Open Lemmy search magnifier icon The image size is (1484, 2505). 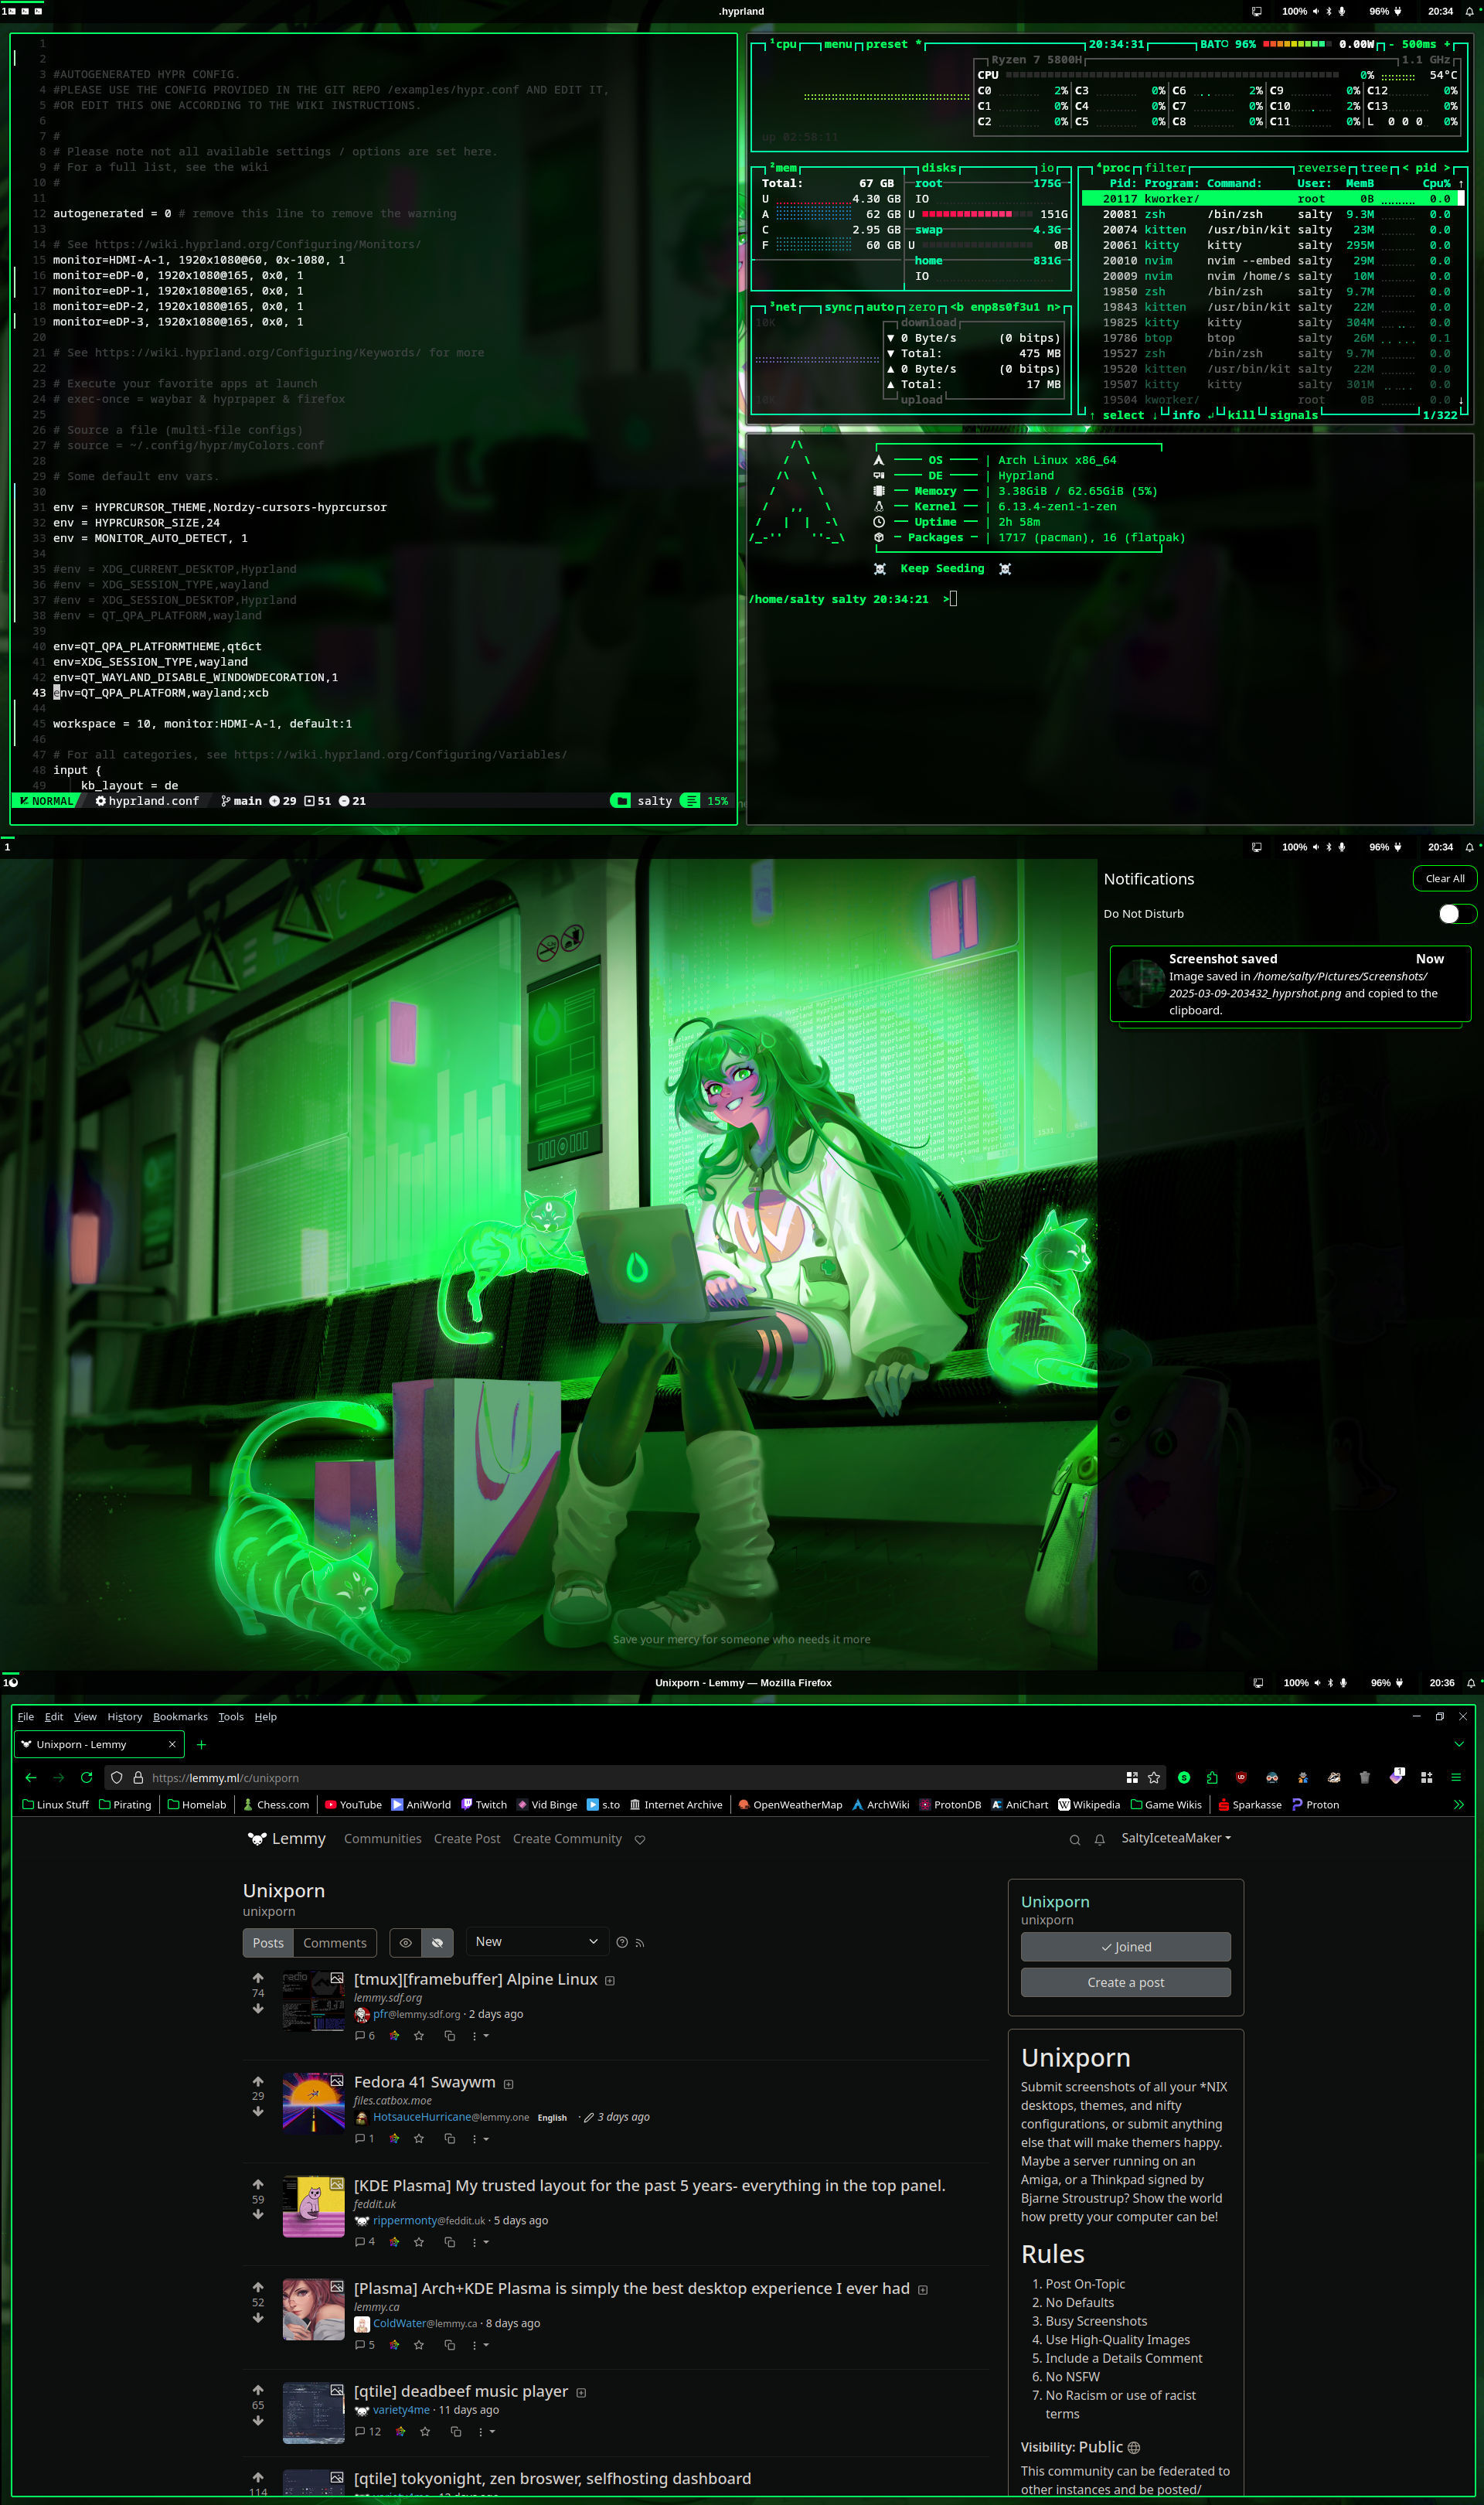[1075, 1839]
